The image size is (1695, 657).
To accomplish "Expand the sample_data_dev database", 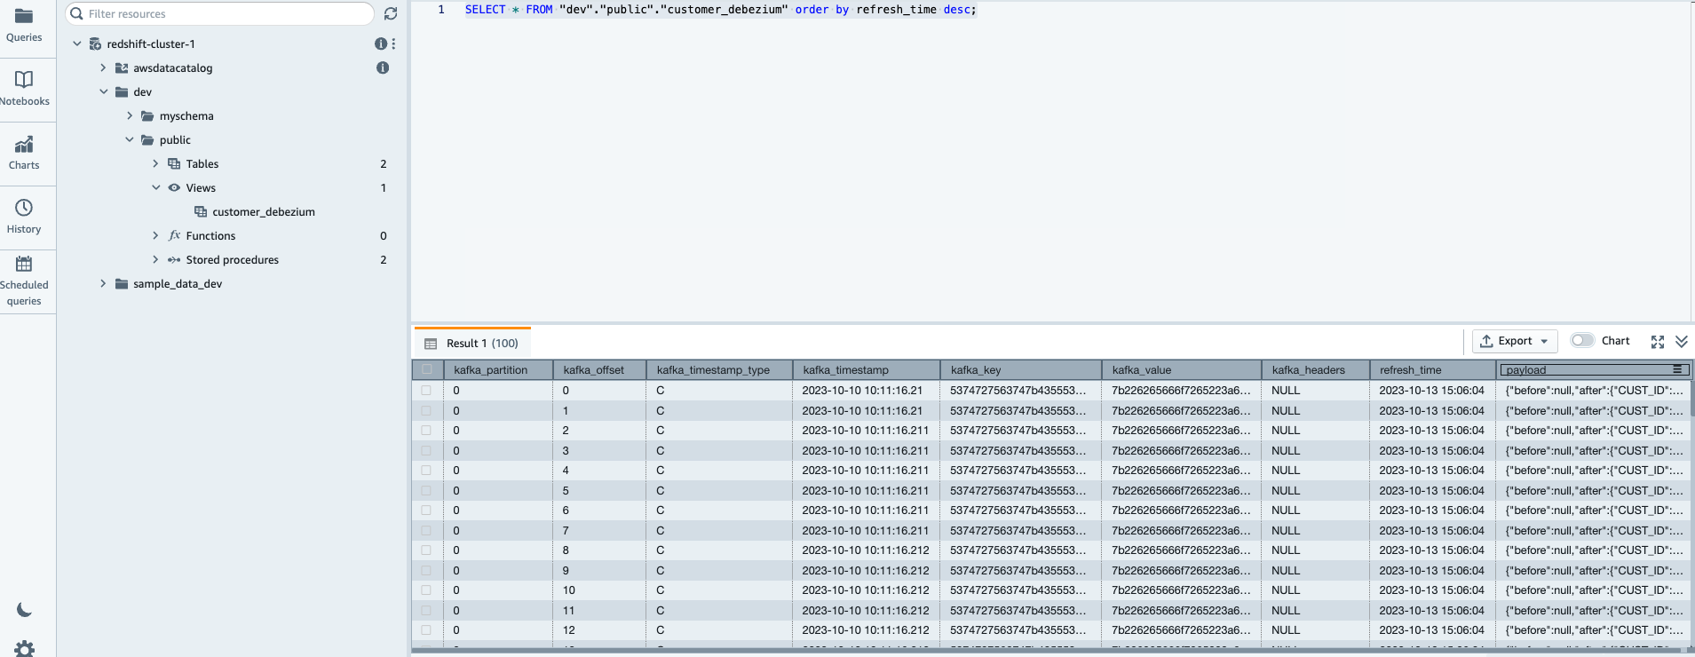I will (103, 283).
